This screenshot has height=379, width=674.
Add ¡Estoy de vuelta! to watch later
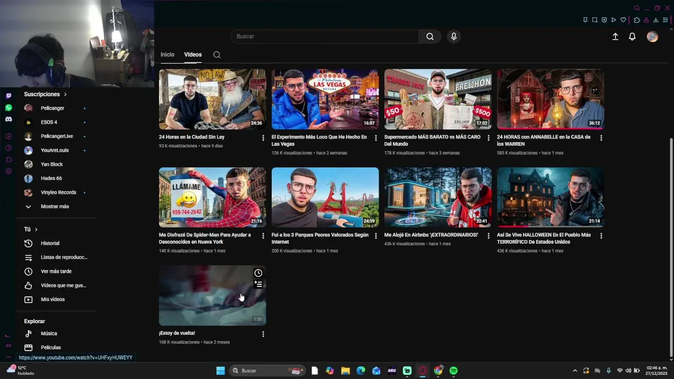pos(258,273)
